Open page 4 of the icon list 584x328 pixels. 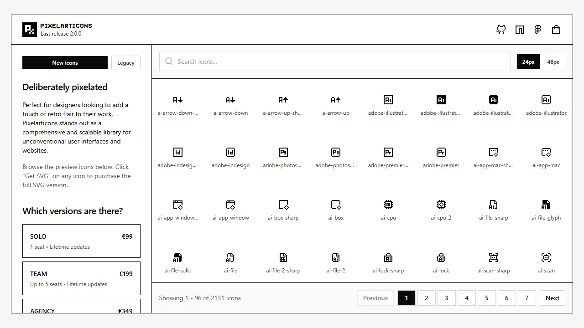pyautogui.click(x=466, y=298)
